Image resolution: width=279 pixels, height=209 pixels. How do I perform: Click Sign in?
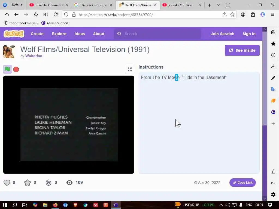(x=249, y=34)
